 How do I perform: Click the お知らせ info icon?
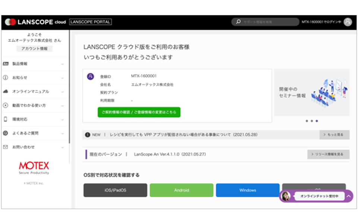click(6, 78)
